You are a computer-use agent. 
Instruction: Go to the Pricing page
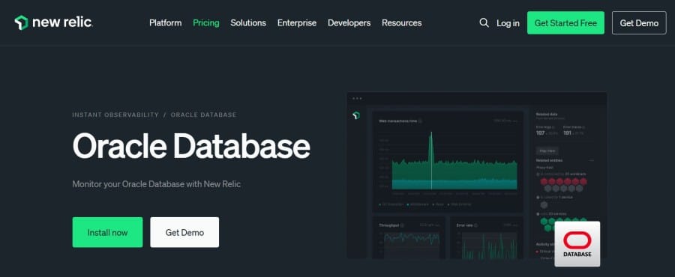point(205,22)
